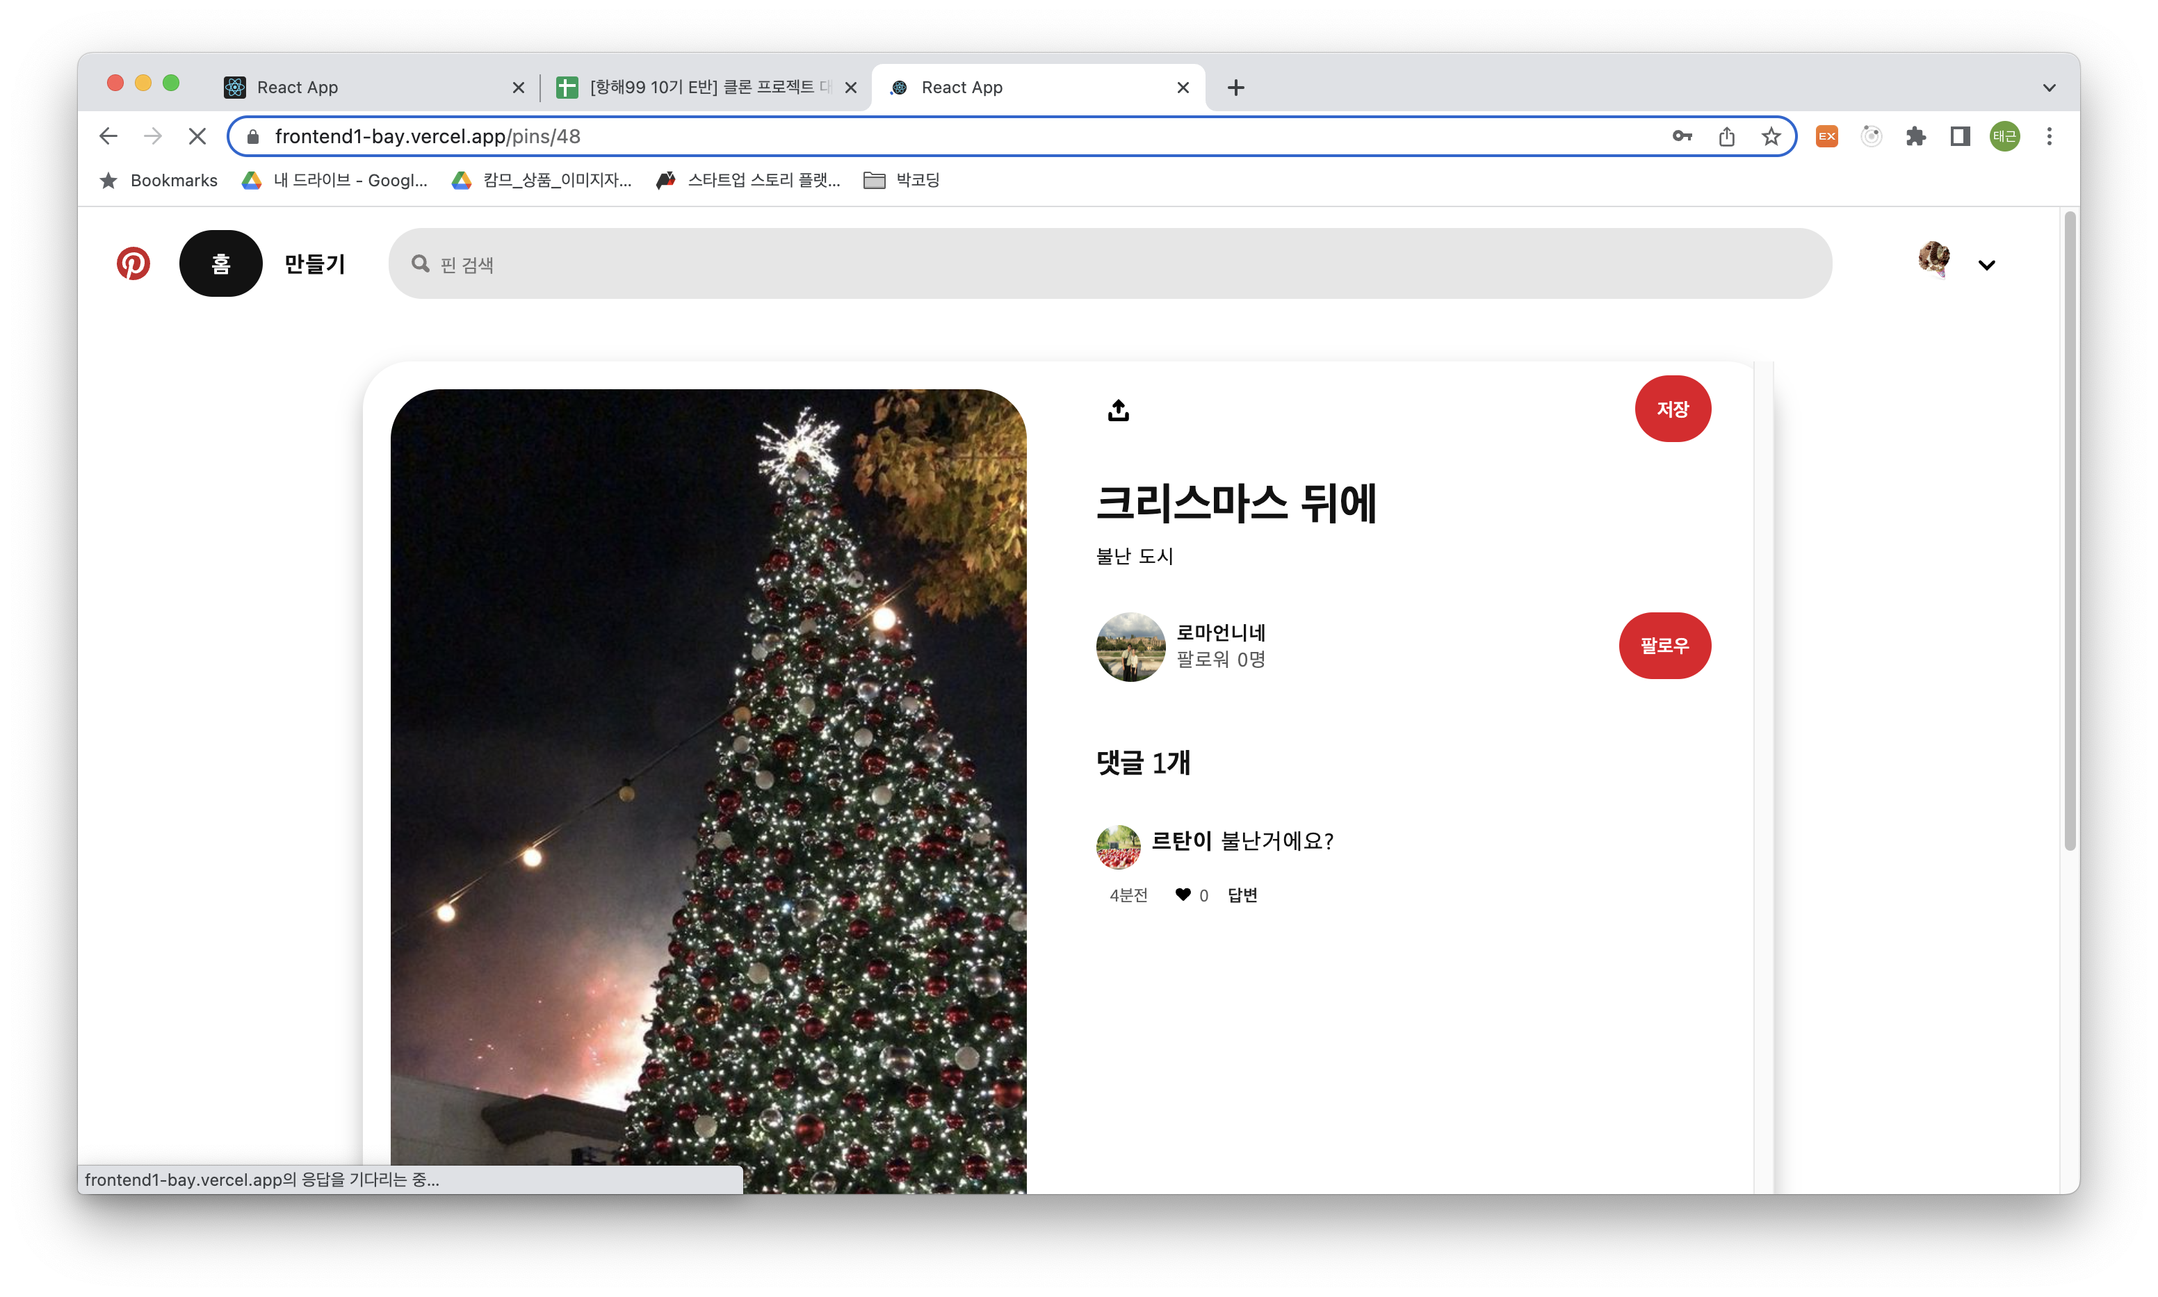Viewport: 2158px width, 1297px height.
Task: Expand the tab search chevron
Action: (x=2049, y=88)
